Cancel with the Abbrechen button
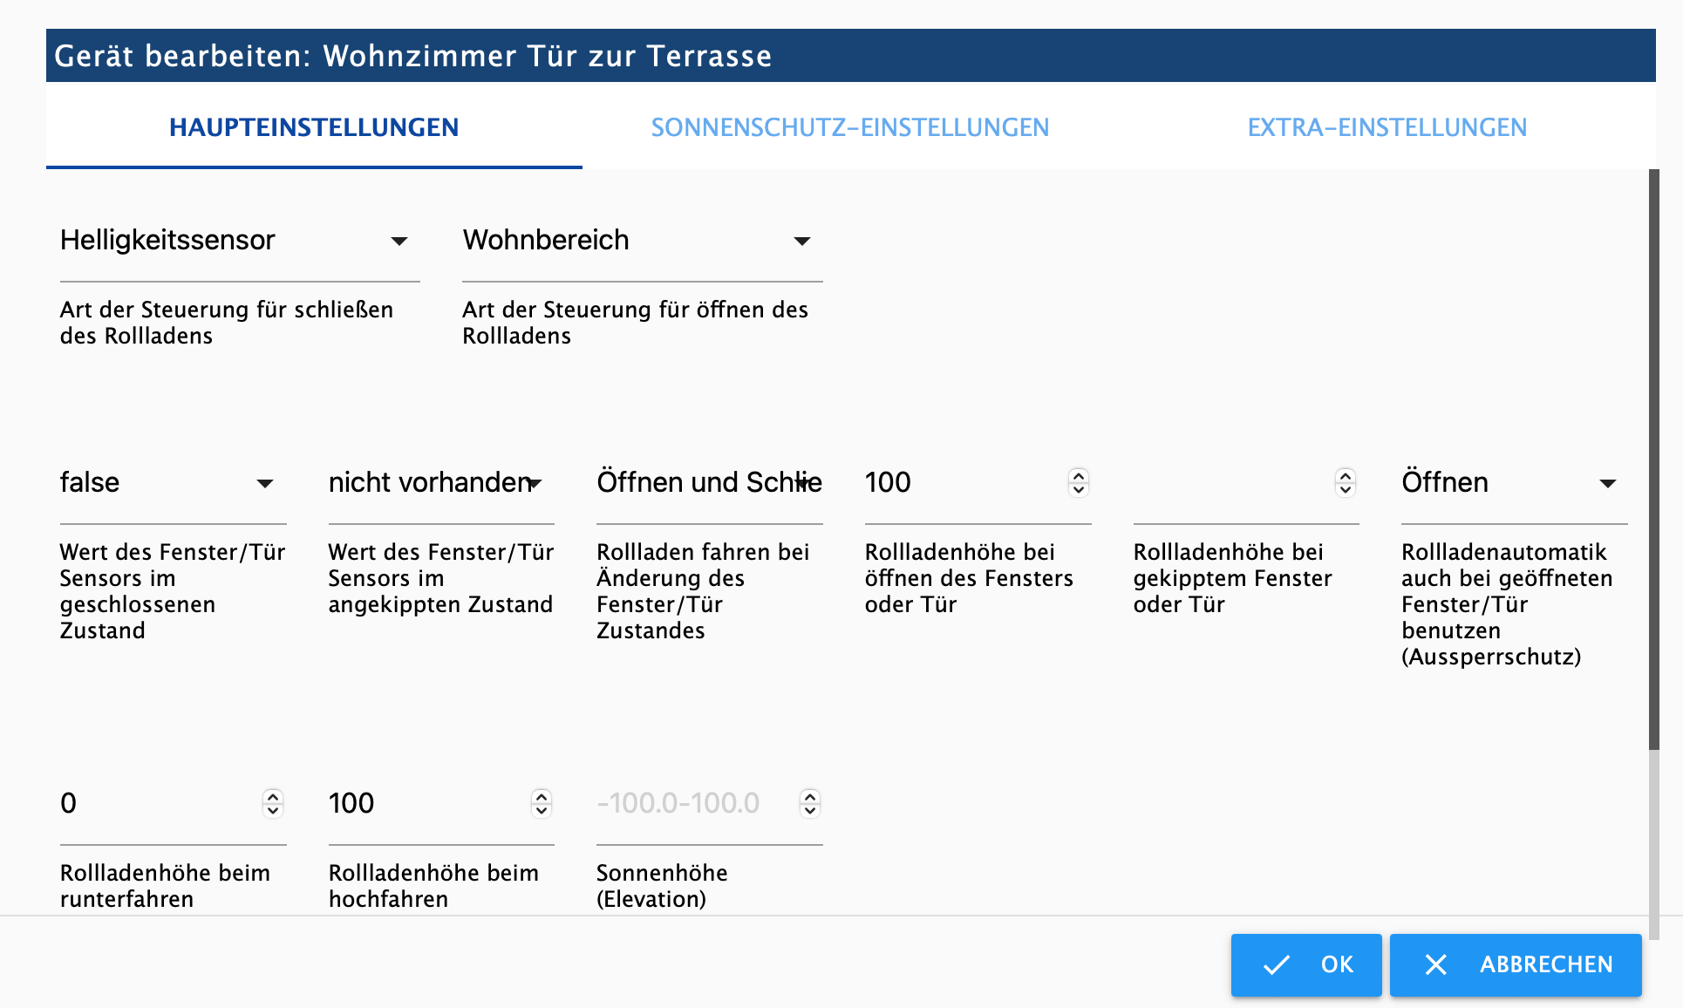Viewport: 1683px width, 1008px height. pyautogui.click(x=1516, y=964)
